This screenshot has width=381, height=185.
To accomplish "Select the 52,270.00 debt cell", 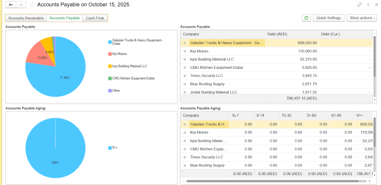I will click(292, 59).
